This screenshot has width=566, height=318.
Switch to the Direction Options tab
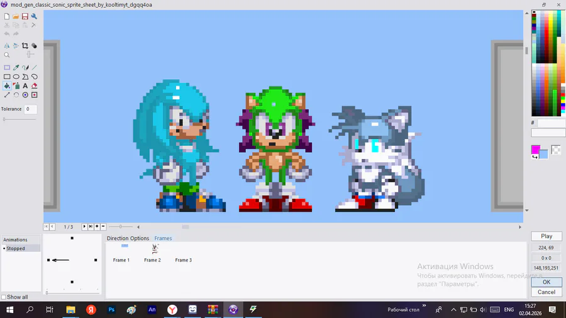pyautogui.click(x=128, y=238)
